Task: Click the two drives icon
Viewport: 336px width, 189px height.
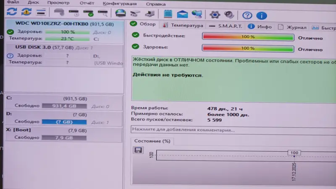Action: pos(135,14)
